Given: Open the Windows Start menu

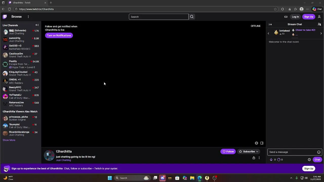Looking at the screenshot, I should point(110,178).
